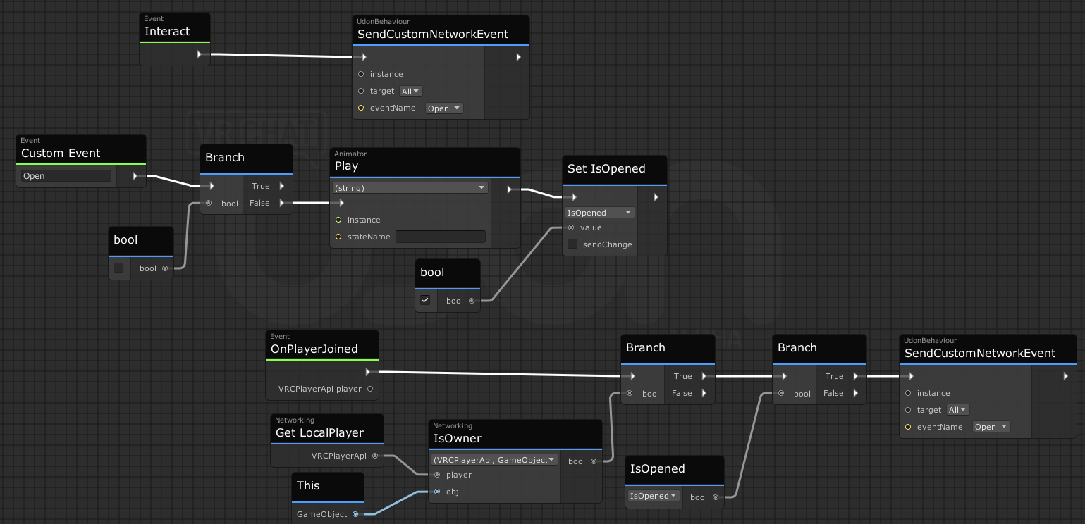Click flow input arrow on Branch after Custom Event

(x=211, y=186)
